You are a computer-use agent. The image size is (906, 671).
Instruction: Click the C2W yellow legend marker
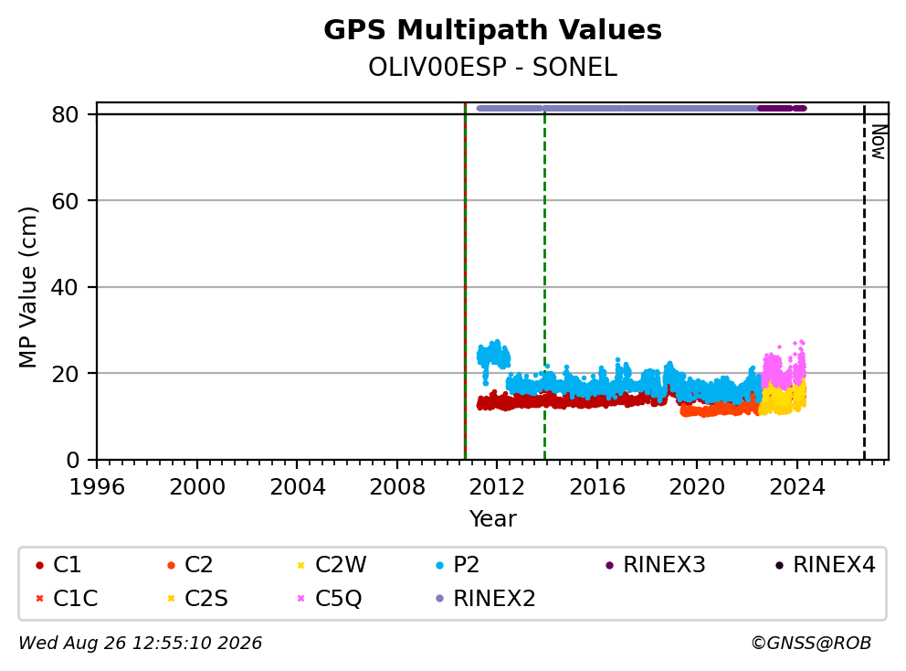(300, 565)
